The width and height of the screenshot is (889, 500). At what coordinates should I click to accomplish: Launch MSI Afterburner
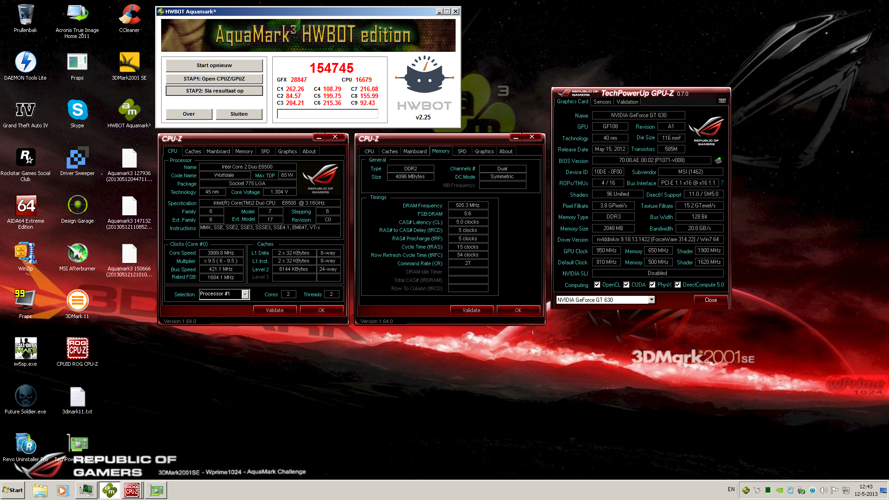(77, 257)
